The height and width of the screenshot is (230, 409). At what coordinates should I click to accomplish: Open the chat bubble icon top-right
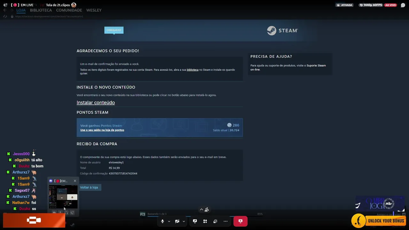403,5
